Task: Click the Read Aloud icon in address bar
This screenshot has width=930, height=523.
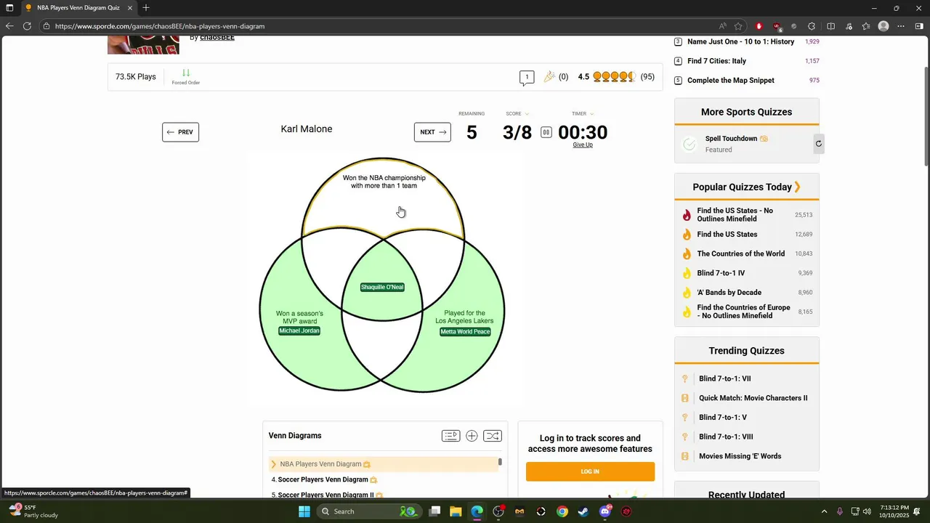Action: click(x=722, y=26)
